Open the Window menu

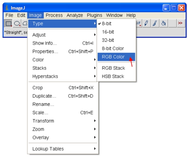point(114,15)
